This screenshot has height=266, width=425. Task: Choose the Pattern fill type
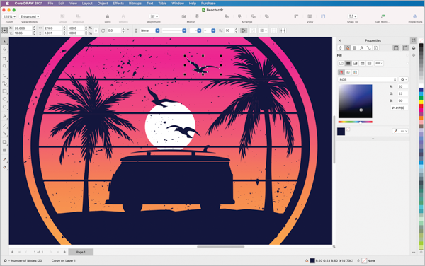pyautogui.click(x=362, y=64)
